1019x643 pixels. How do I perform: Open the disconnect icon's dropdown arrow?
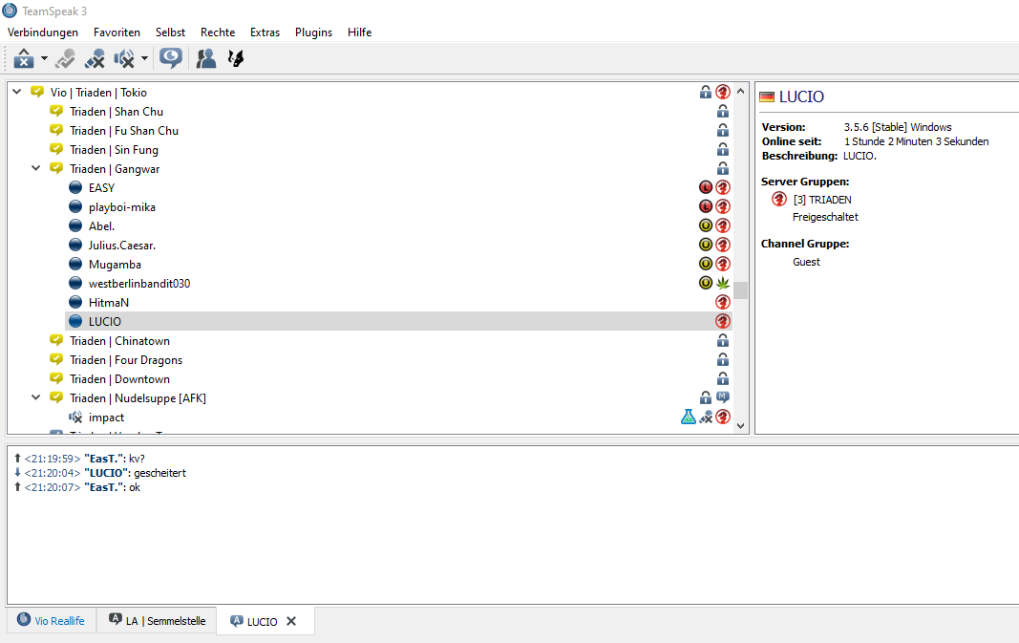tap(44, 58)
